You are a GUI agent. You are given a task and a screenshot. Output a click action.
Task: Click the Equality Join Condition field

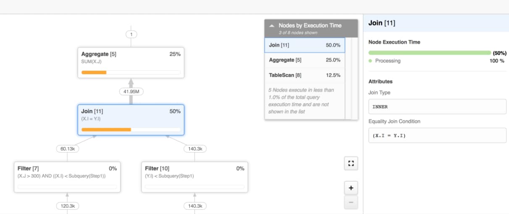pos(437,136)
